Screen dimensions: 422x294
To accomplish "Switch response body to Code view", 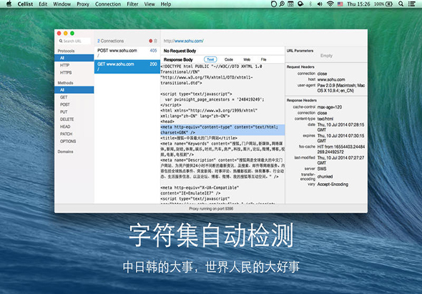I will coord(229,59).
